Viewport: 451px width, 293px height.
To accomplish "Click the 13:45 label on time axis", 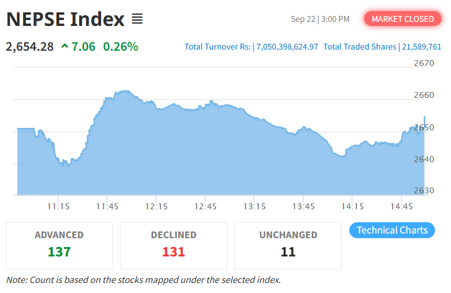I will 303,206.
